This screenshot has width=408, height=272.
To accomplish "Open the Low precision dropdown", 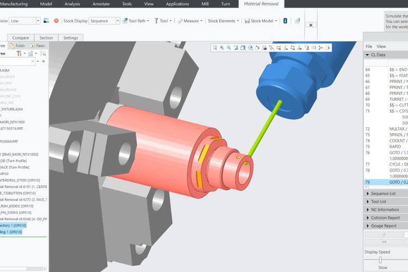I will click(x=24, y=21).
